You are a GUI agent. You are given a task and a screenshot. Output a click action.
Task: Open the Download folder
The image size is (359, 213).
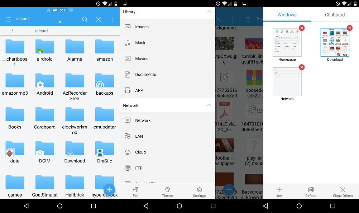click(75, 152)
